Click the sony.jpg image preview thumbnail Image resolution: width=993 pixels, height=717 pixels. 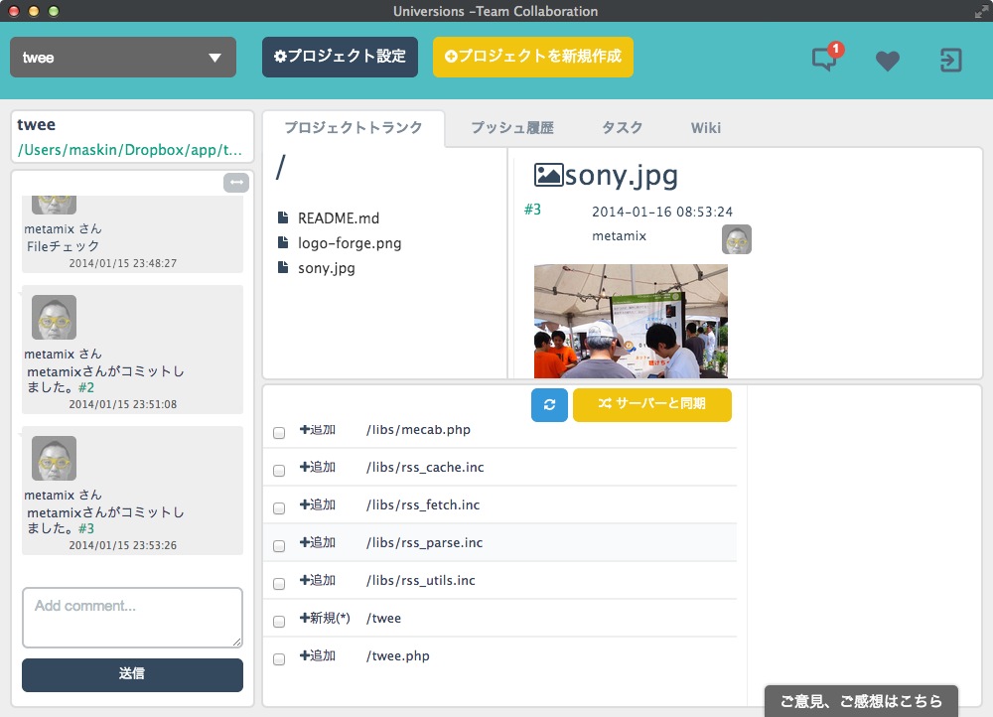[631, 321]
